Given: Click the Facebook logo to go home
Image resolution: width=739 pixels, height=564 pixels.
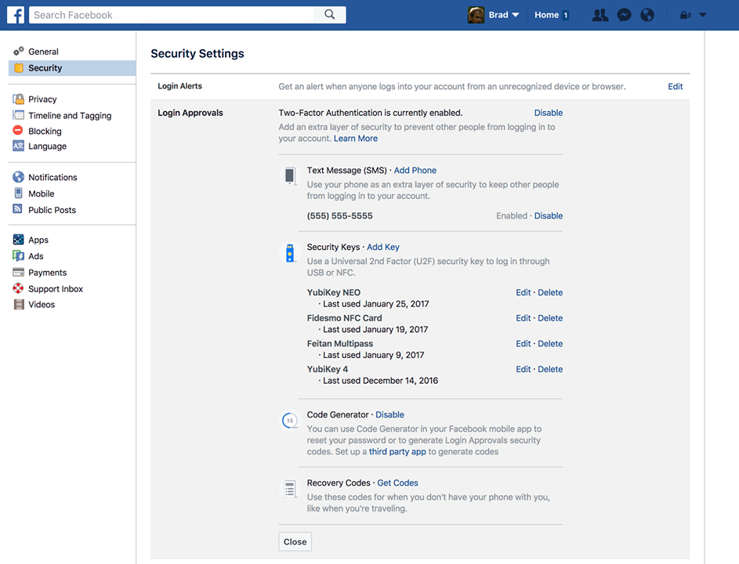Looking at the screenshot, I should [16, 14].
